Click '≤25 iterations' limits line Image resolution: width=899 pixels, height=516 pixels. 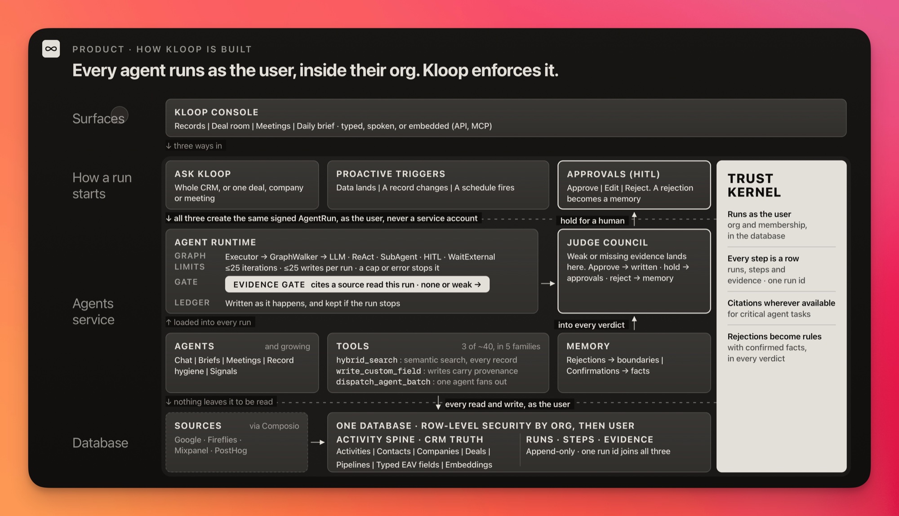(332, 268)
